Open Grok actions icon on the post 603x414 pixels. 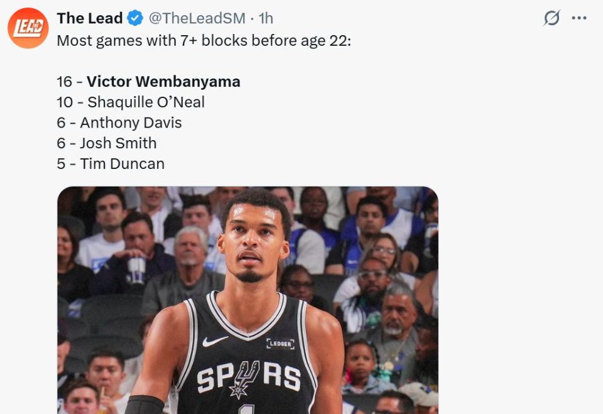pos(551,19)
